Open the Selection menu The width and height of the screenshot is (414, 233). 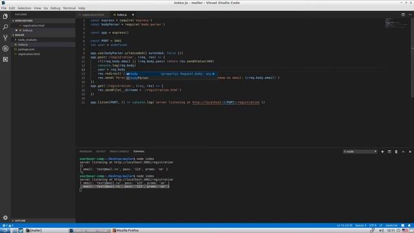(25, 8)
